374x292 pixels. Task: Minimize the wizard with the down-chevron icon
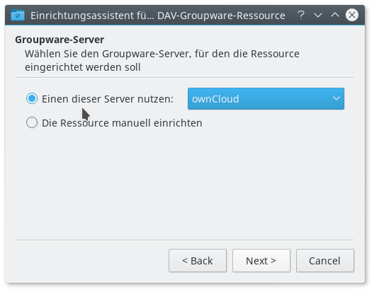(318, 16)
